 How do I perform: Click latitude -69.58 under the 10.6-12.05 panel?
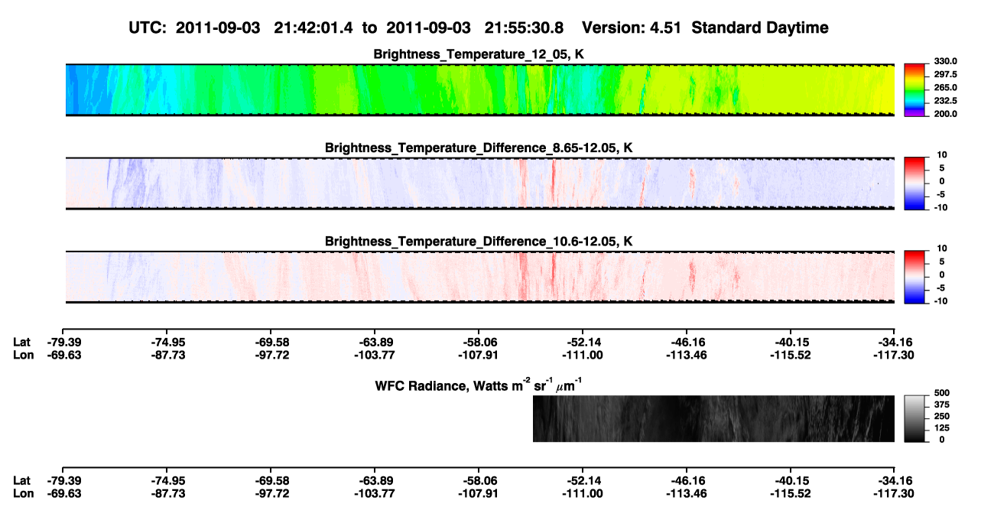click(271, 342)
